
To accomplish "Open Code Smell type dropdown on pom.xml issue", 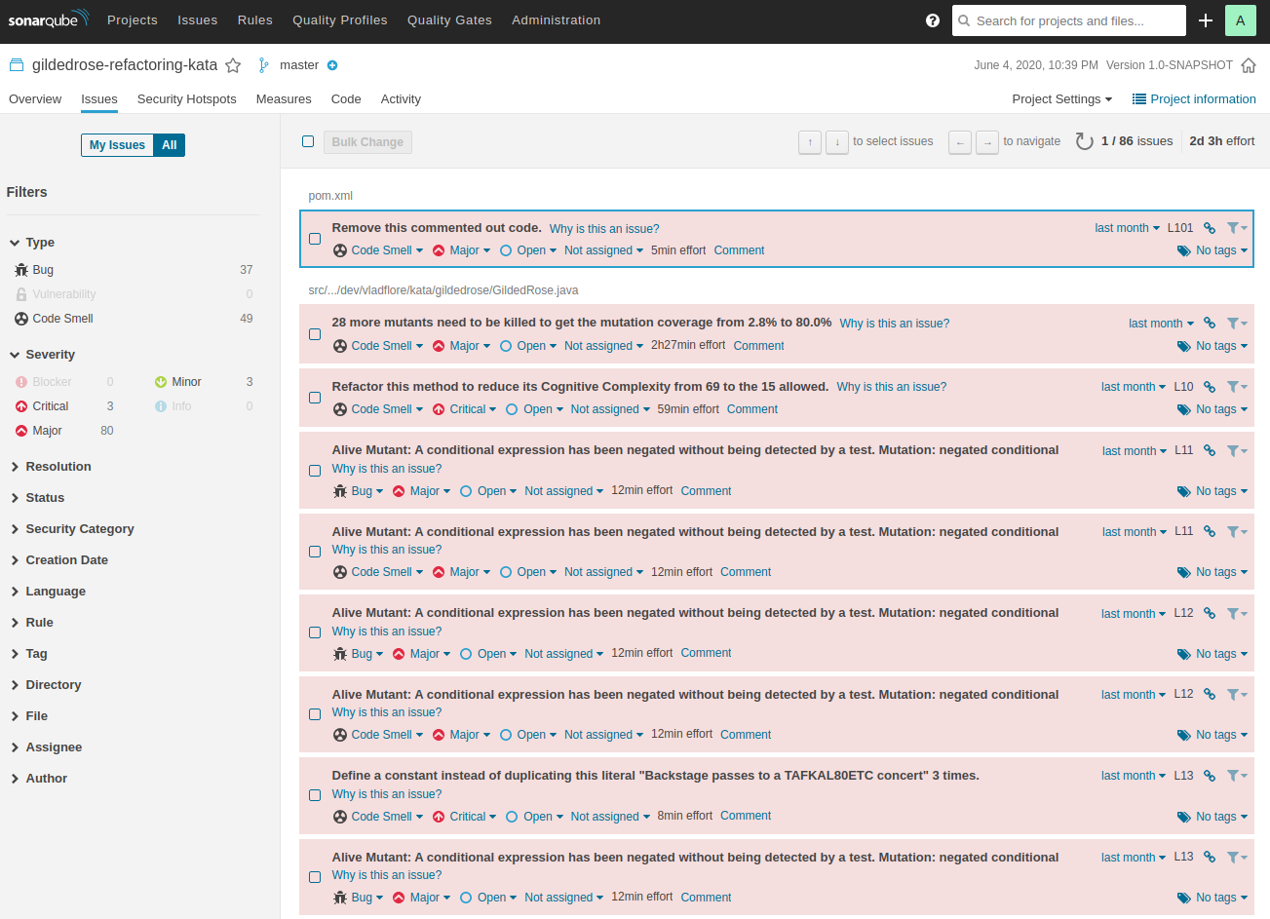I will coord(378,250).
